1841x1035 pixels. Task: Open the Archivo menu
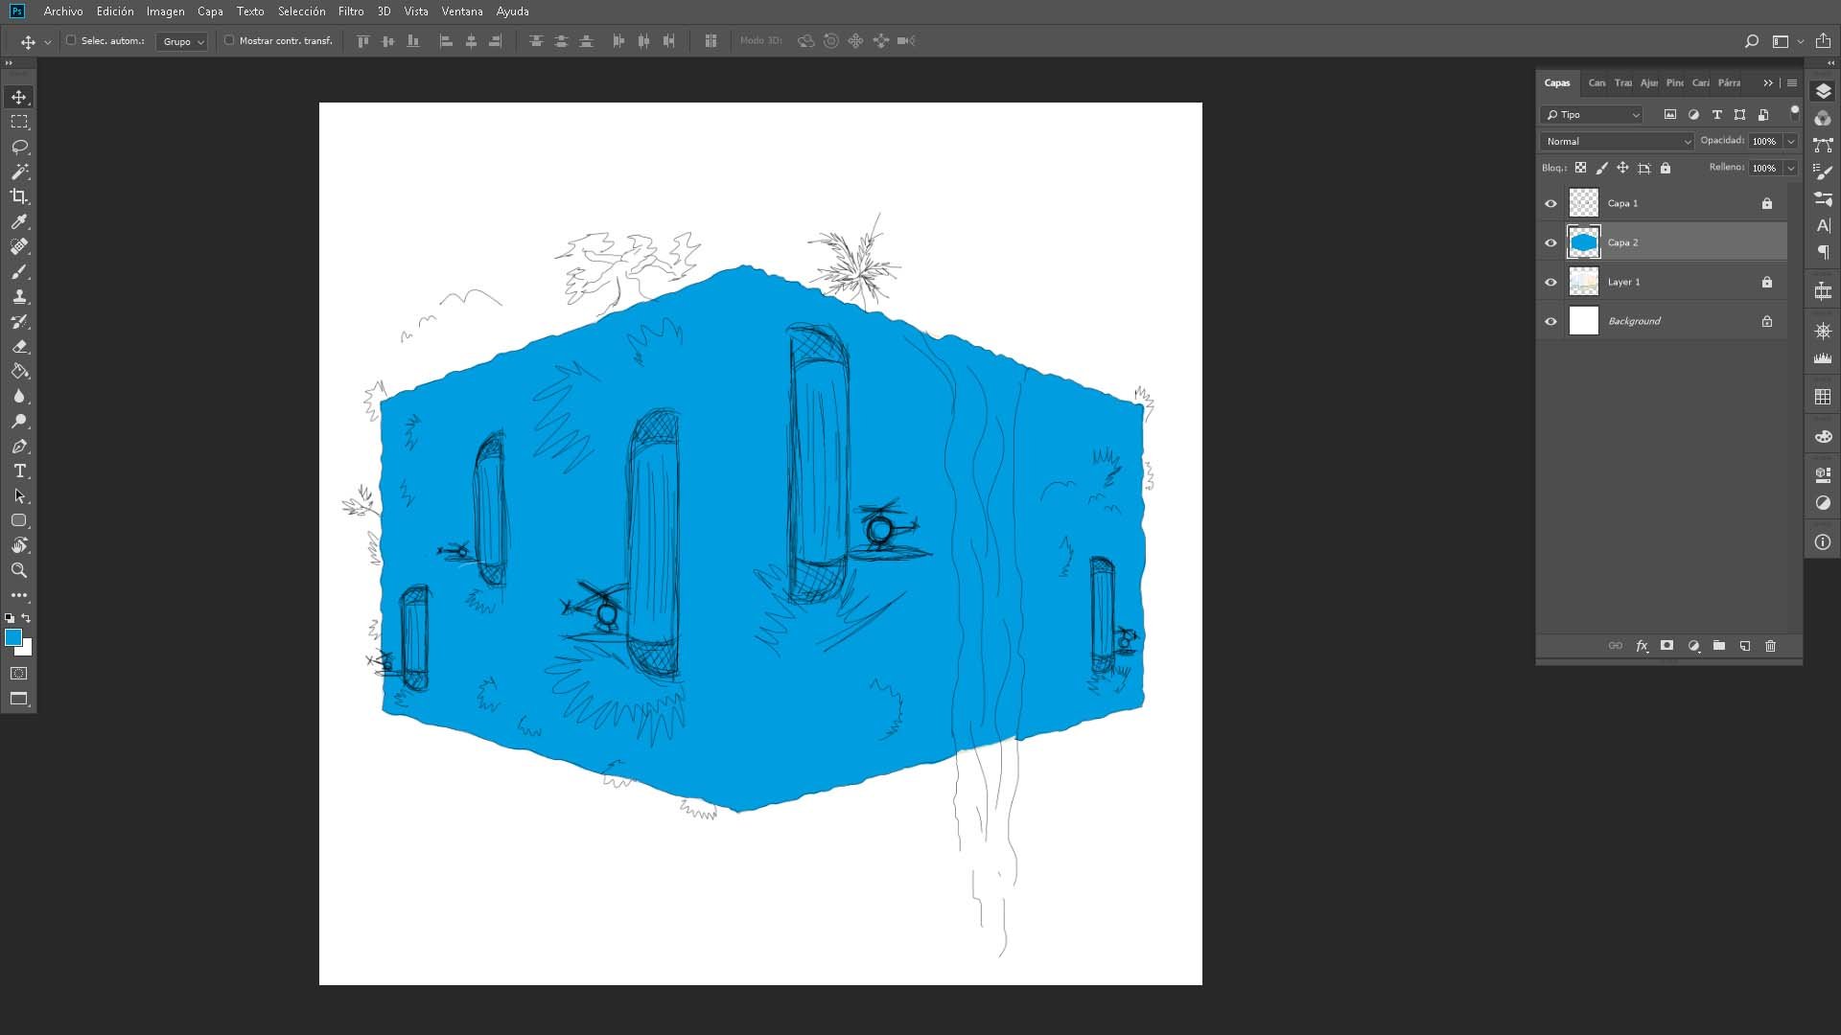coord(63,11)
